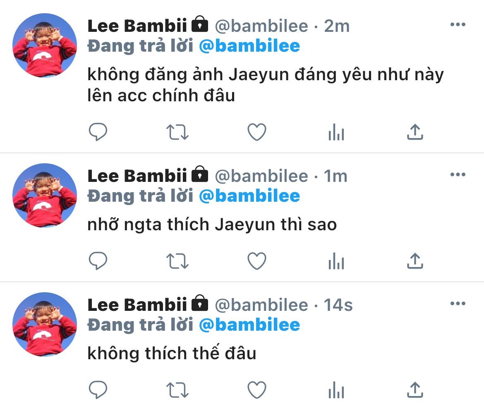Reply to the first tweet about Jaeyun photos
This screenshot has width=484, height=408.
tap(98, 132)
